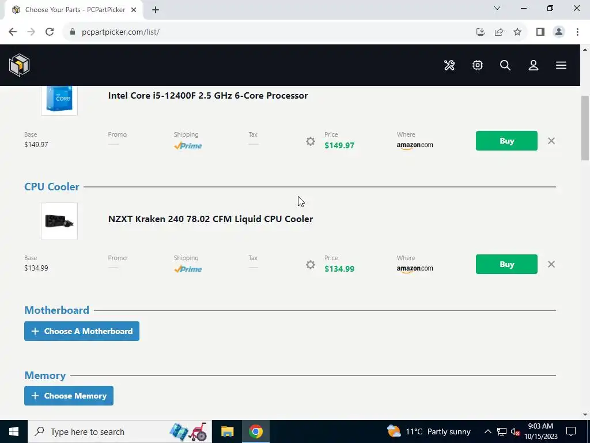Show hidden system tray icons
The height and width of the screenshot is (443, 590).
[487, 431]
